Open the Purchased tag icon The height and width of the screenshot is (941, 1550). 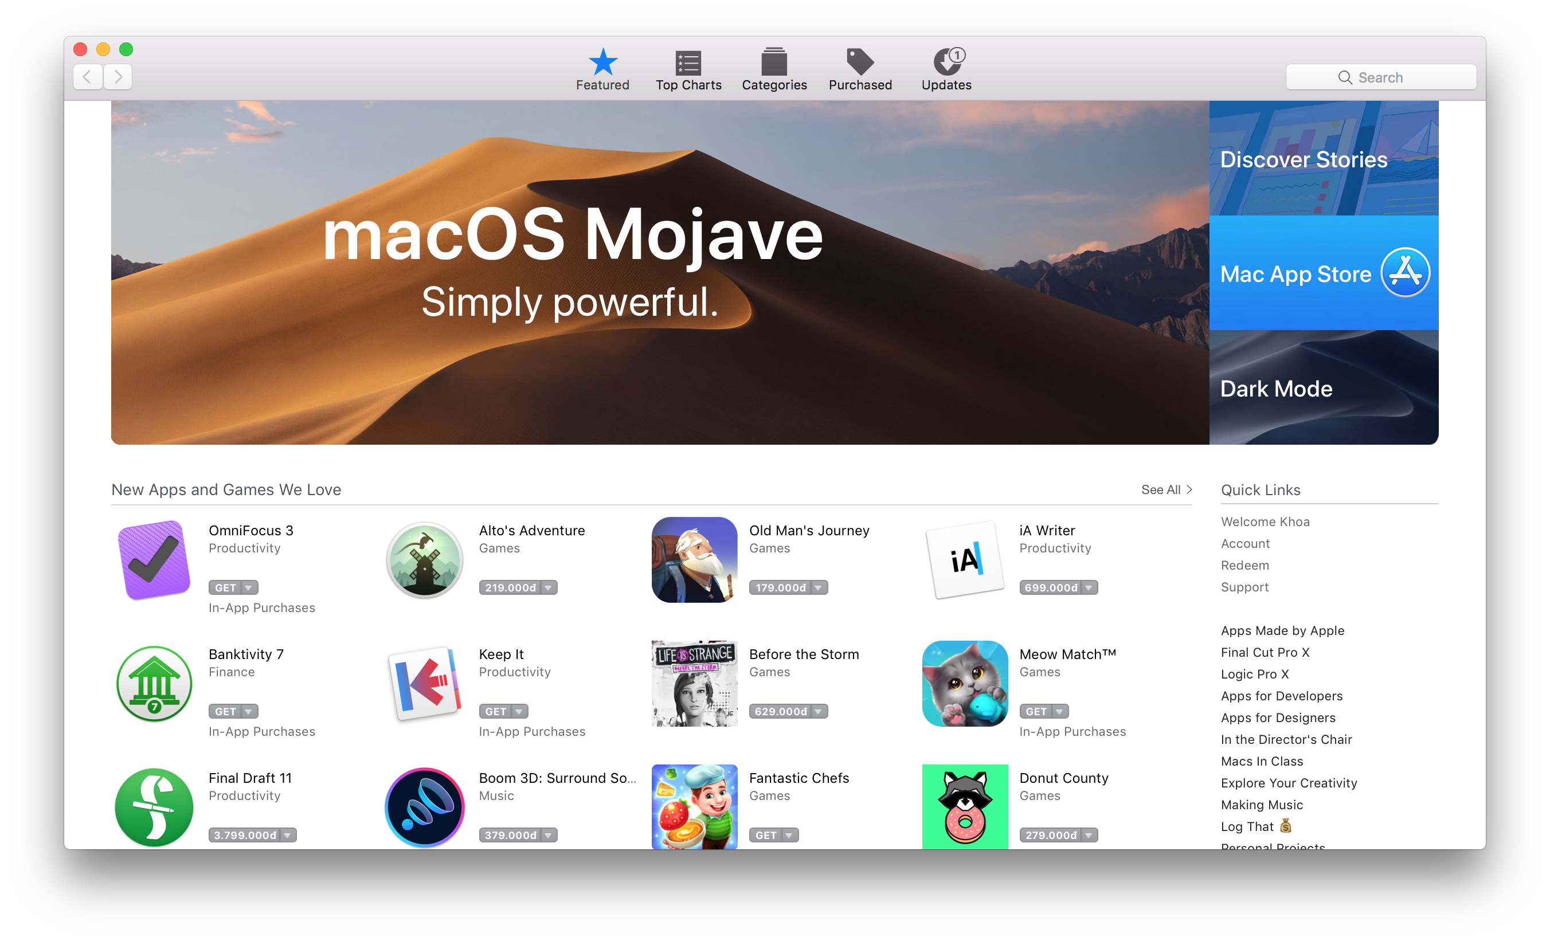(859, 62)
